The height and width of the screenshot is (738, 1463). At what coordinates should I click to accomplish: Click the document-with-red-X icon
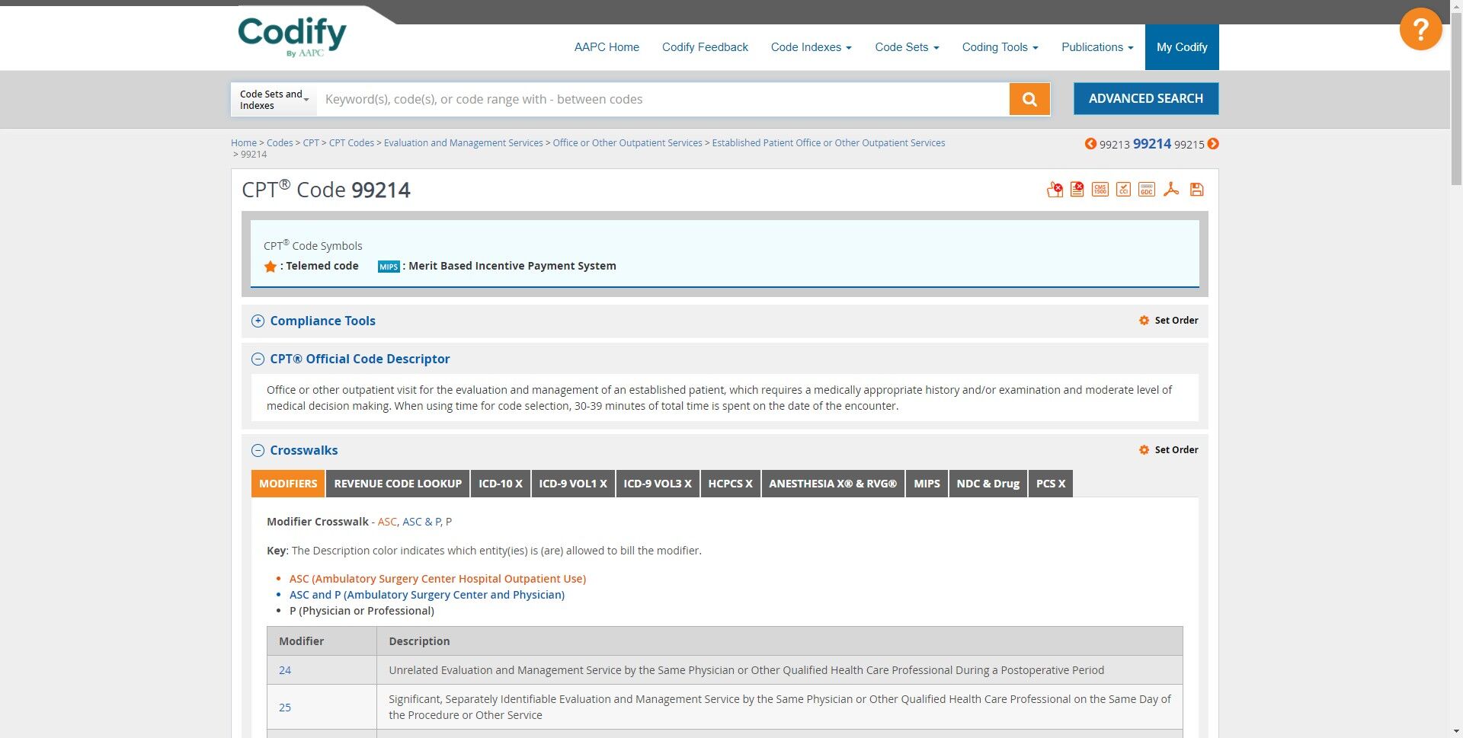(x=1077, y=190)
